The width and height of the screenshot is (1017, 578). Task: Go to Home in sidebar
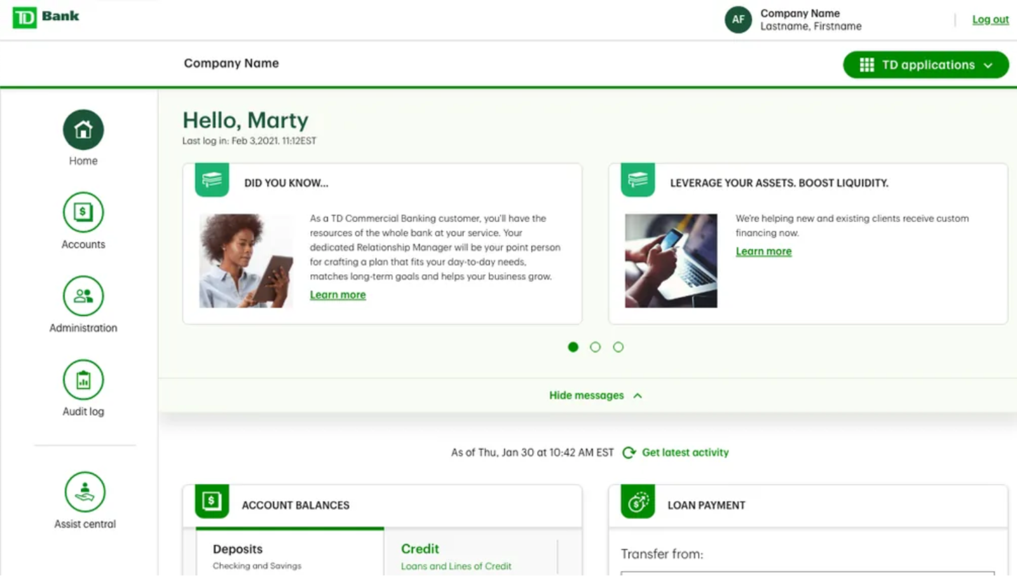coord(83,138)
